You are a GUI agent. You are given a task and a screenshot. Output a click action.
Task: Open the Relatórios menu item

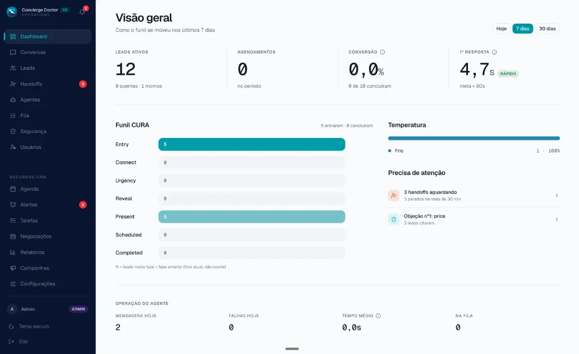(x=47, y=252)
